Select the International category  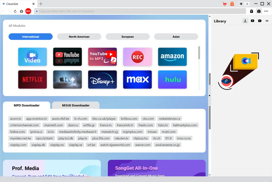click(31, 37)
